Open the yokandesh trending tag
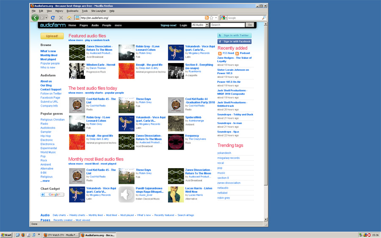This screenshot has height=238, width=381. [x=224, y=153]
